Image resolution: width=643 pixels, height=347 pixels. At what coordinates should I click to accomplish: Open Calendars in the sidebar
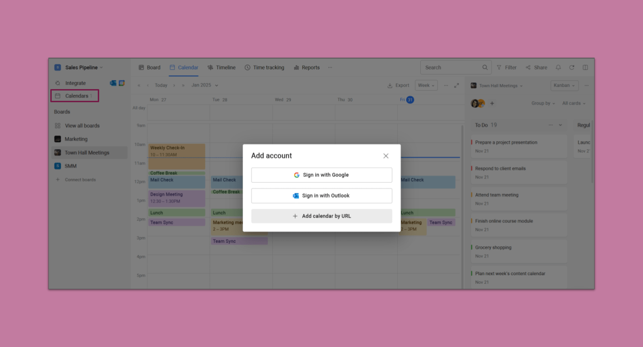75,96
